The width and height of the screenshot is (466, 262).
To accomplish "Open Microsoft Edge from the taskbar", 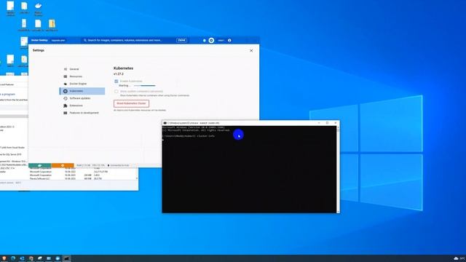I will coord(13,258).
